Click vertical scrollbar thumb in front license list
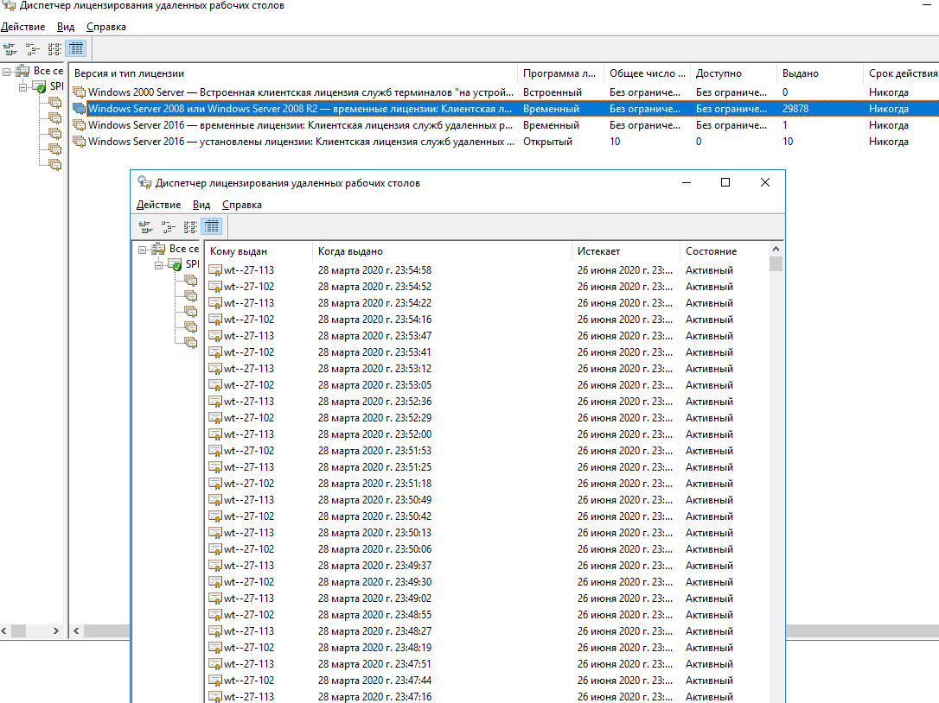The image size is (939, 703). [x=776, y=264]
